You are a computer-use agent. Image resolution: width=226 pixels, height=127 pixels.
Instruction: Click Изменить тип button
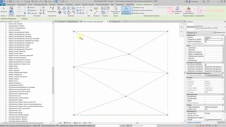[219, 32]
